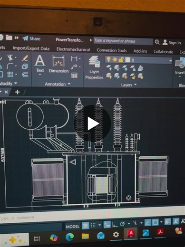Open Adobe Acrobat from taskbar
The width and height of the screenshot is (185, 247).
tap(160, 232)
